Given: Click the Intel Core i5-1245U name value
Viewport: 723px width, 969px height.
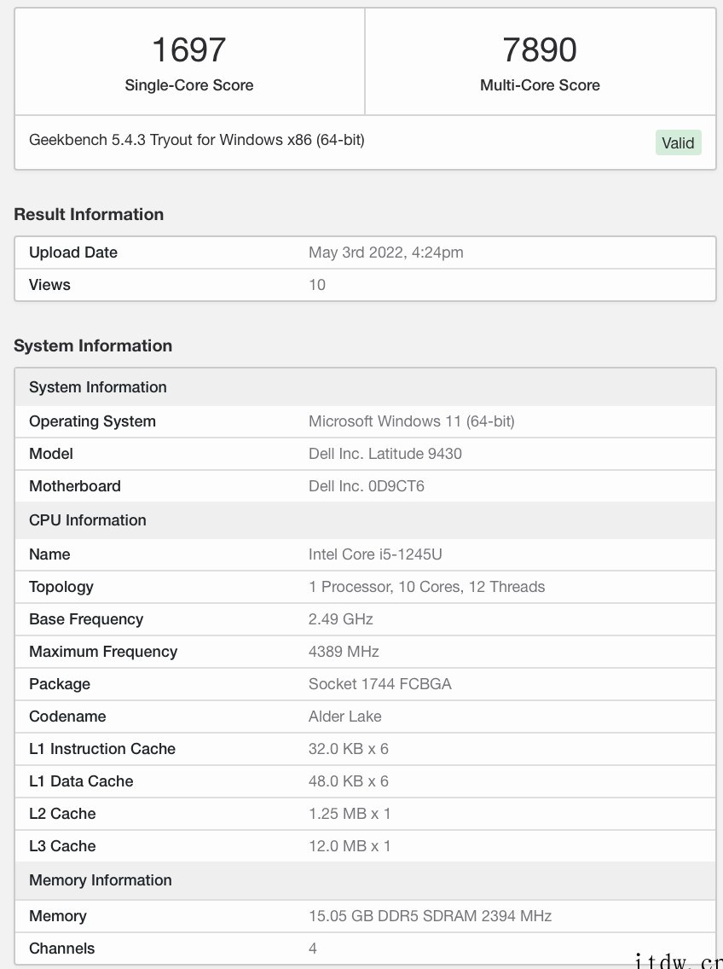Looking at the screenshot, I should click(375, 554).
